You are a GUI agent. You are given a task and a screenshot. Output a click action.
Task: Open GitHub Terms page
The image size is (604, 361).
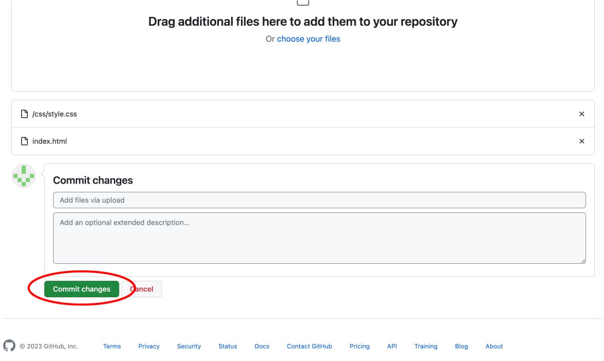coord(112,346)
